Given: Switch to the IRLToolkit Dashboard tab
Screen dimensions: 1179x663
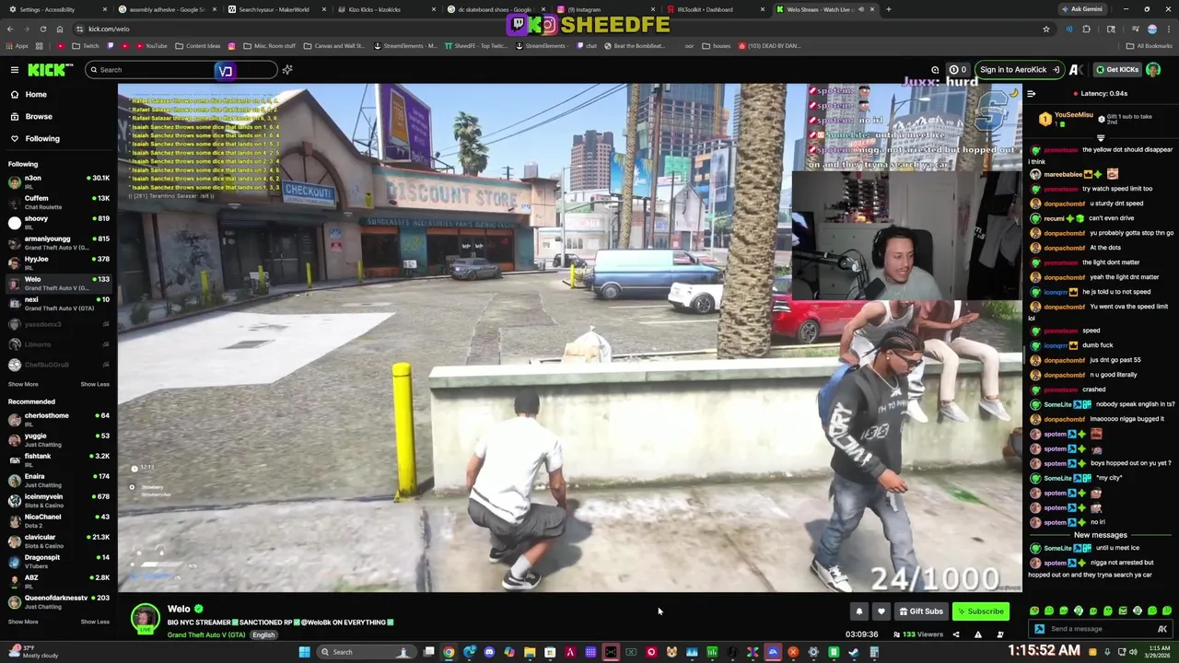Looking at the screenshot, I should pyautogui.click(x=715, y=9).
